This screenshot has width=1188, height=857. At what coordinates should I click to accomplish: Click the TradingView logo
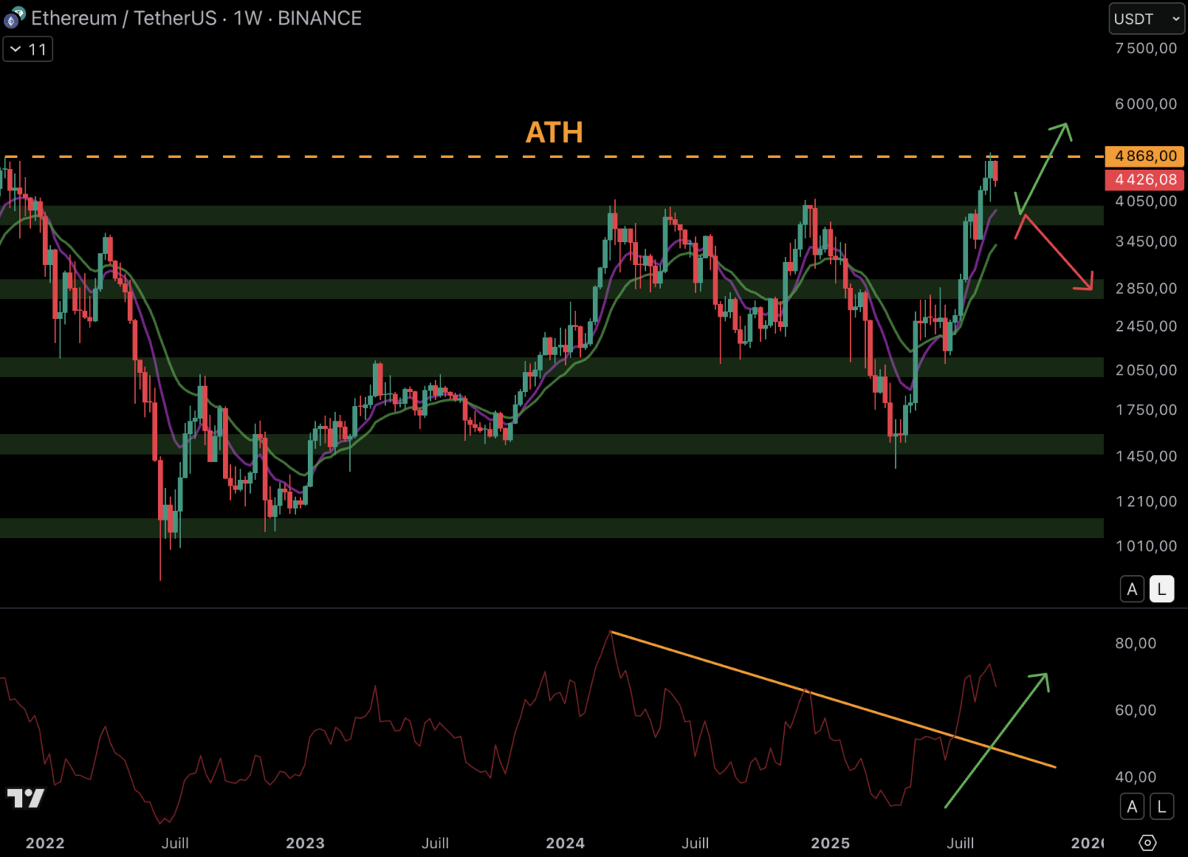[25, 797]
